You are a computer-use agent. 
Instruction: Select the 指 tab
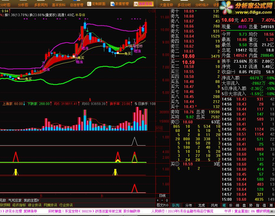pos(257,205)
